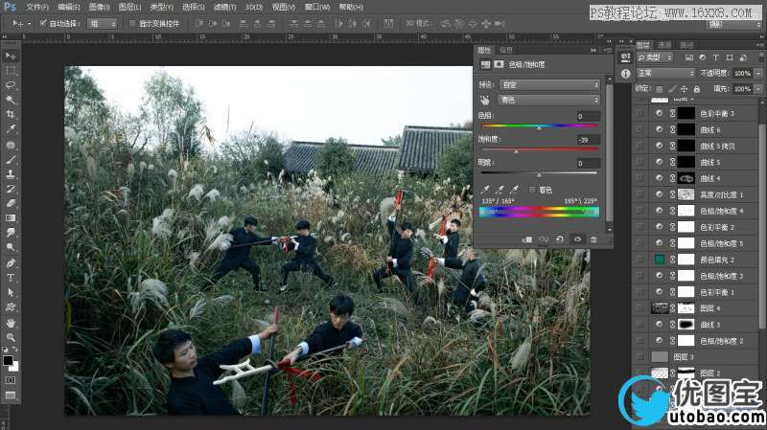Click the delete adjustment trash icon

[593, 239]
